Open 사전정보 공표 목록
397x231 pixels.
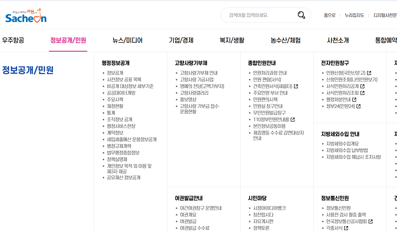124,80
